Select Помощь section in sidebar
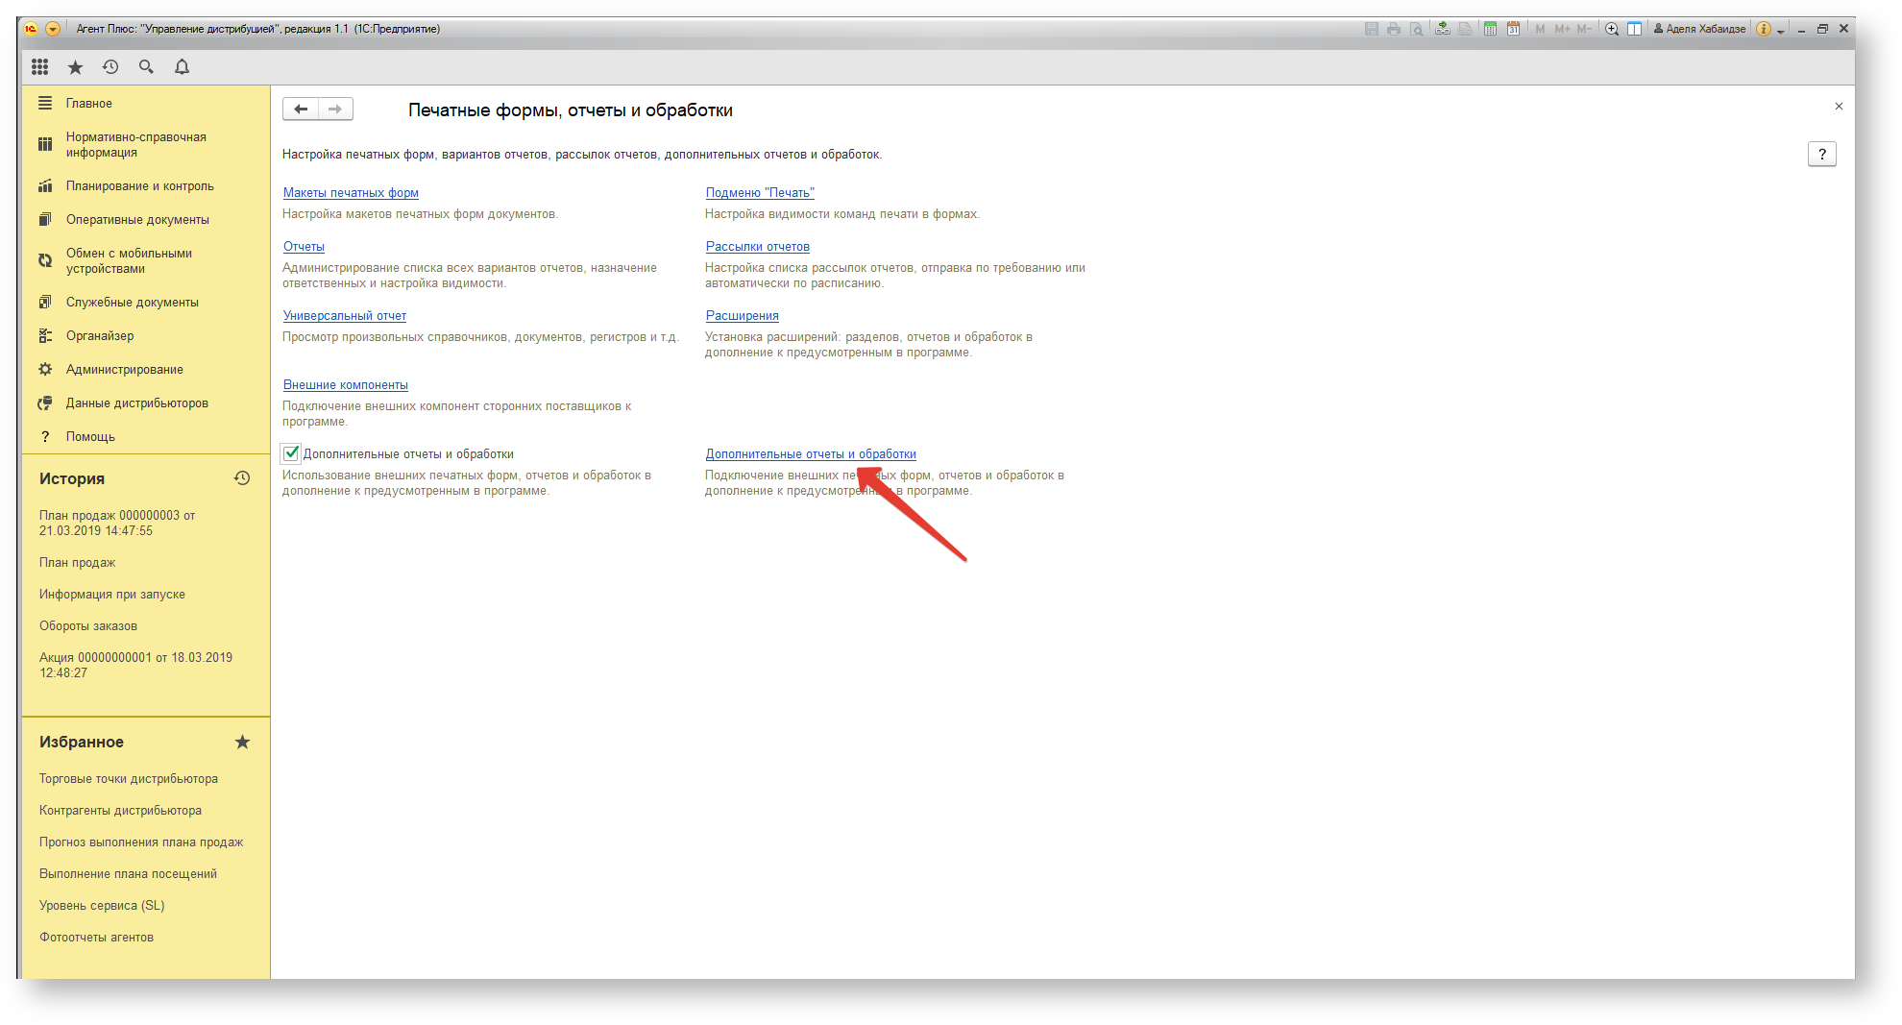This screenshot has height=1025, width=1902. coord(145,437)
